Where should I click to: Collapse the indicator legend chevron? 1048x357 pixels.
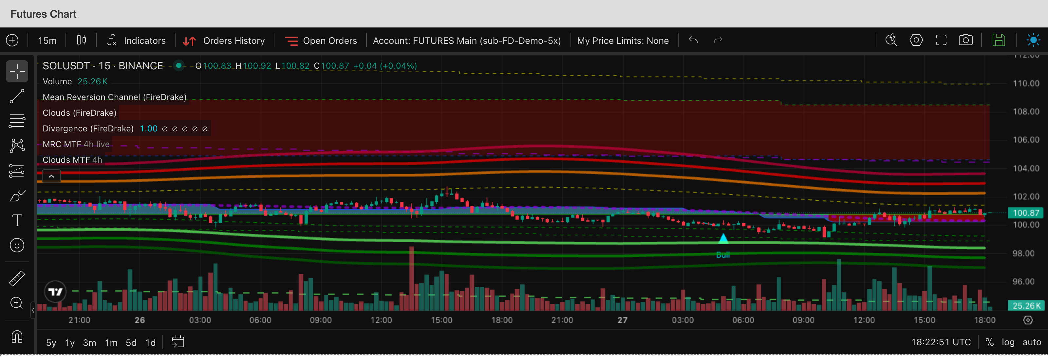pos(51,176)
